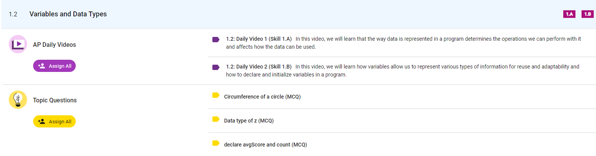Open 1.2: Daily Video 2 (Skill 1.B)

tap(259, 67)
